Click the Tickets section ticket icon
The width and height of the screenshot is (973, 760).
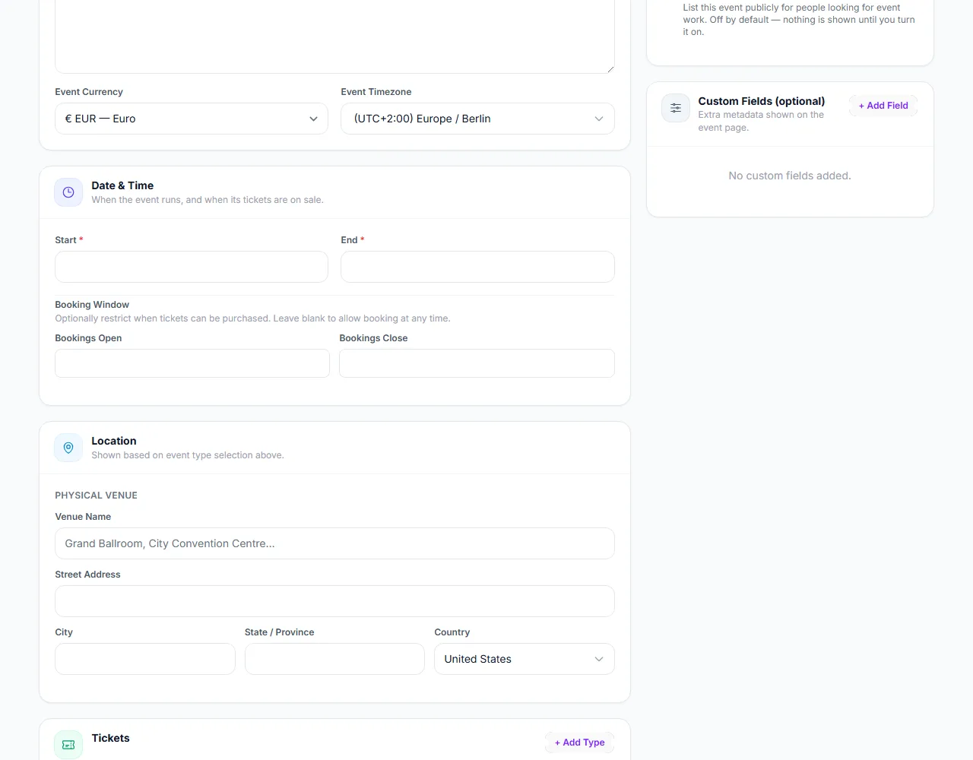pyautogui.click(x=68, y=745)
